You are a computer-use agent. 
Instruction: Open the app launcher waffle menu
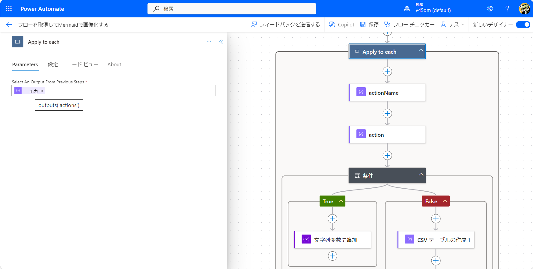click(x=9, y=9)
